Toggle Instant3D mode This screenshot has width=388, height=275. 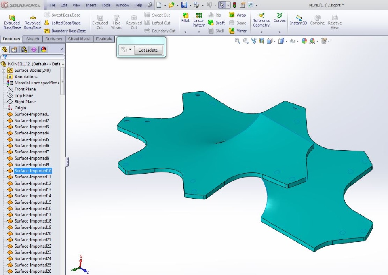298,20
